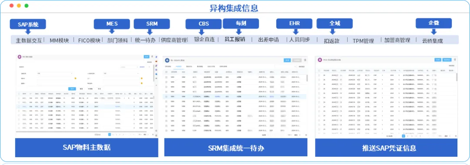Open the MM模块 item
Image resolution: width=470 pixels, height=165 pixels.
pyautogui.click(x=59, y=40)
